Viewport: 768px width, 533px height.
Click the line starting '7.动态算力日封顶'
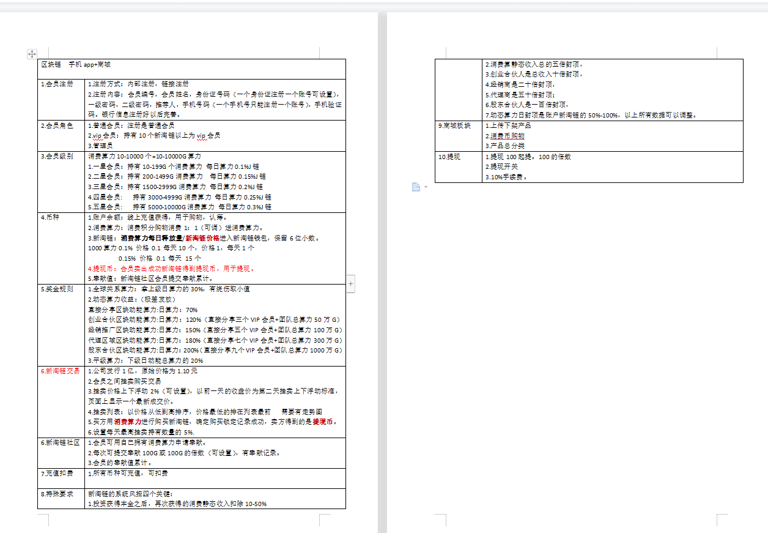(591, 115)
